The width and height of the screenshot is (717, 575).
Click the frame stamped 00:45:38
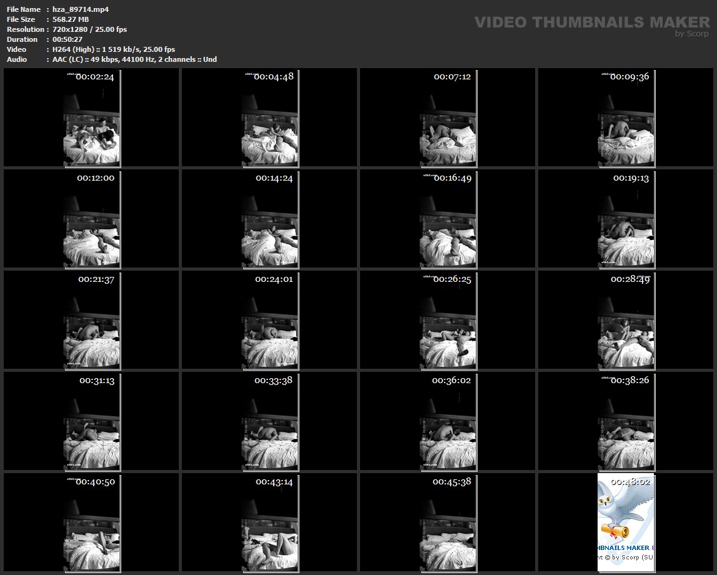[448, 523]
